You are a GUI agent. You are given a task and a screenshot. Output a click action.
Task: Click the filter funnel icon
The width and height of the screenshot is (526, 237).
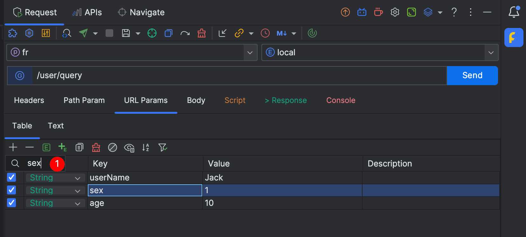pyautogui.click(x=163, y=147)
